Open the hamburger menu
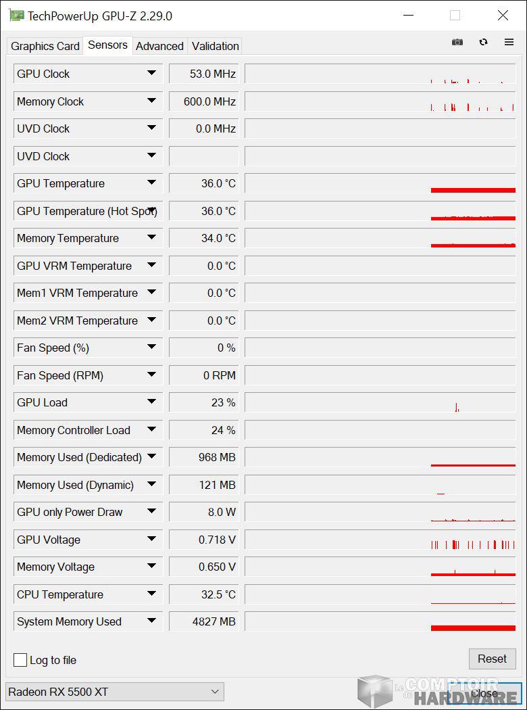 (x=509, y=42)
